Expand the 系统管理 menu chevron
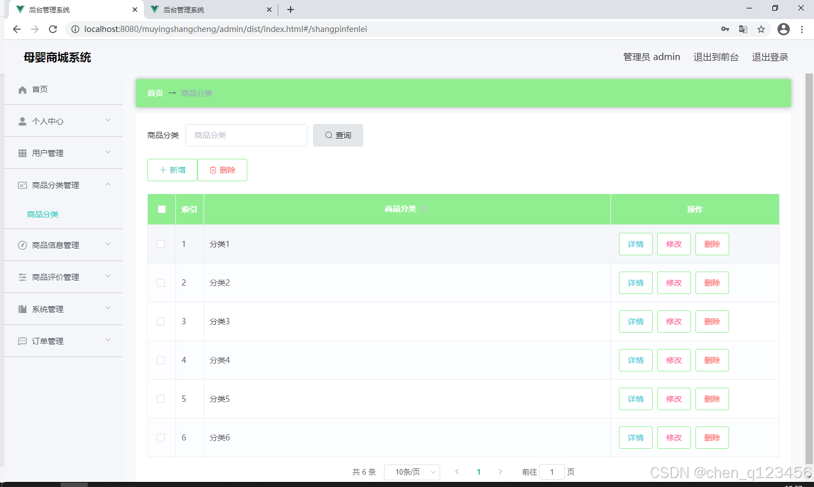 (x=108, y=308)
